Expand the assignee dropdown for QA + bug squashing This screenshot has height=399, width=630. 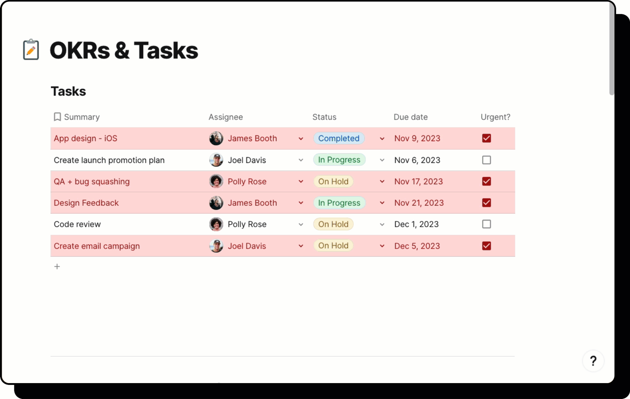tap(301, 181)
